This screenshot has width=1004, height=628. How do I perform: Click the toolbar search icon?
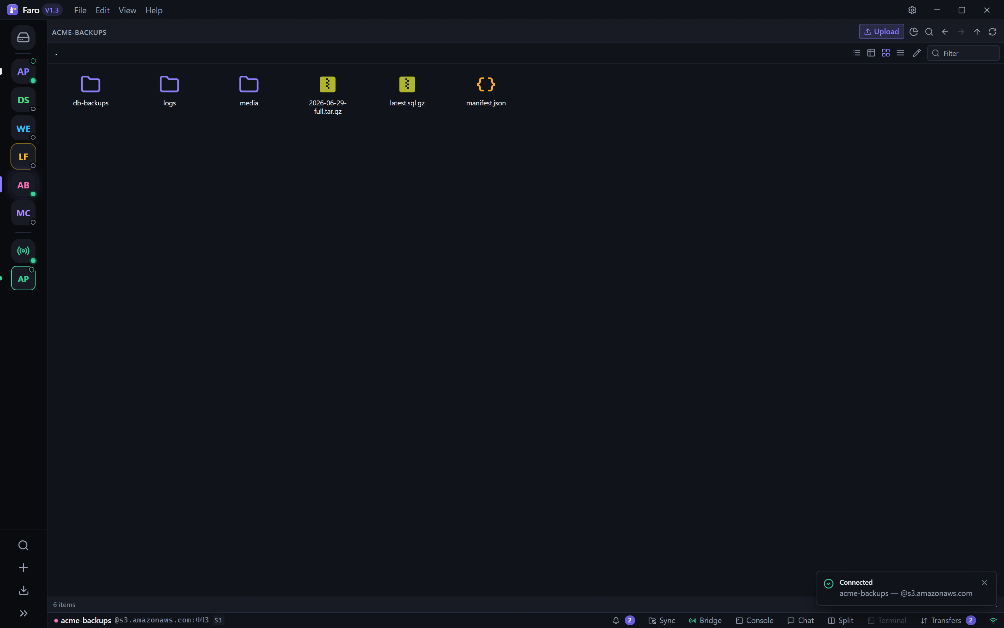click(929, 31)
